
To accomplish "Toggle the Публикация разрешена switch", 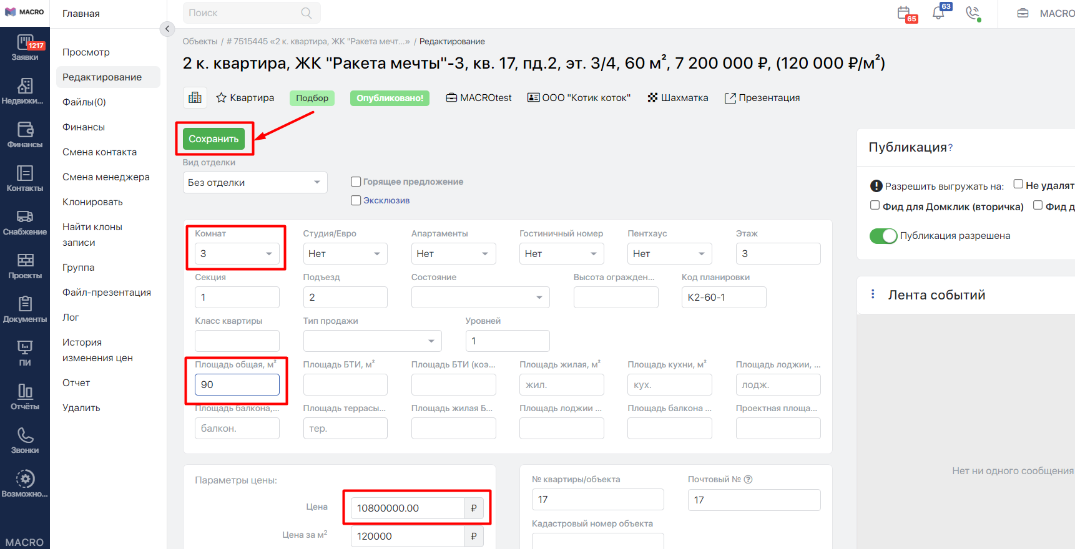I will [x=883, y=236].
